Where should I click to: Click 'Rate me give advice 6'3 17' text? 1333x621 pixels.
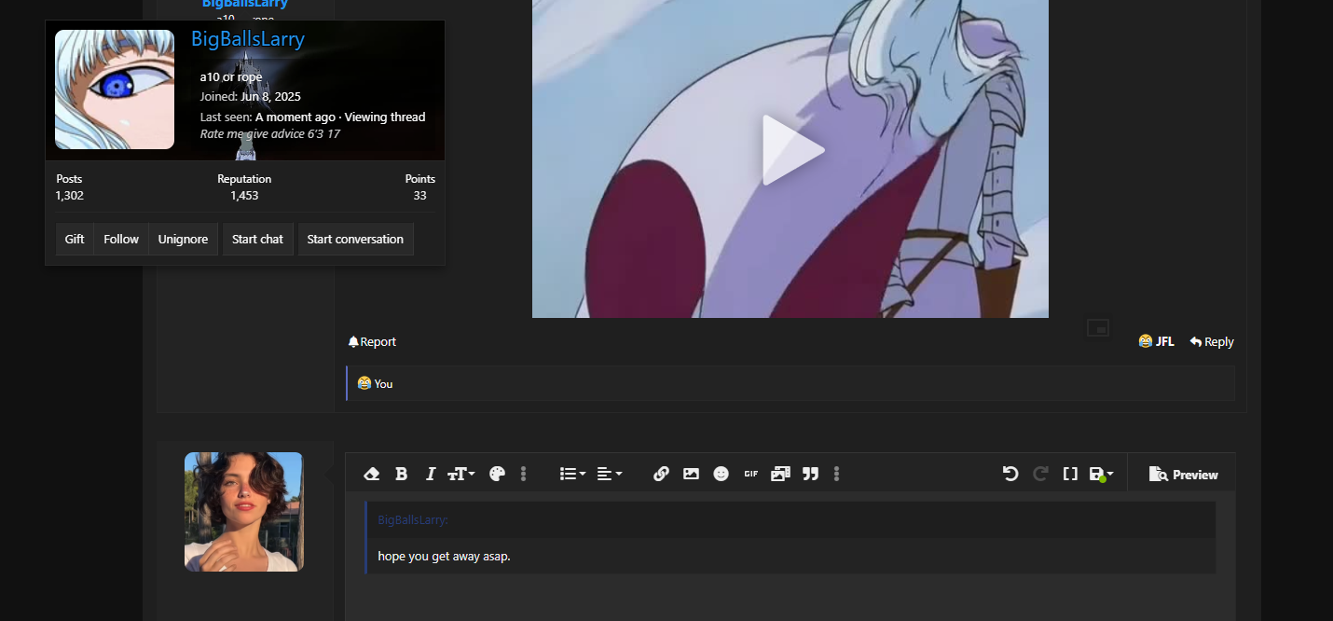[x=270, y=134]
